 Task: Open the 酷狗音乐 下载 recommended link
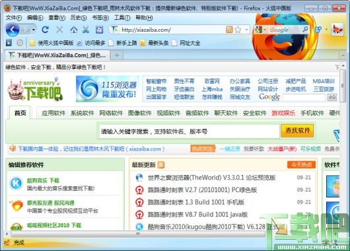coord(43,180)
